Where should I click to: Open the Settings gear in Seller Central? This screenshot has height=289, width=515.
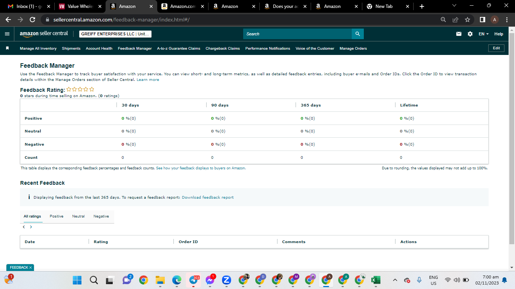point(470,34)
